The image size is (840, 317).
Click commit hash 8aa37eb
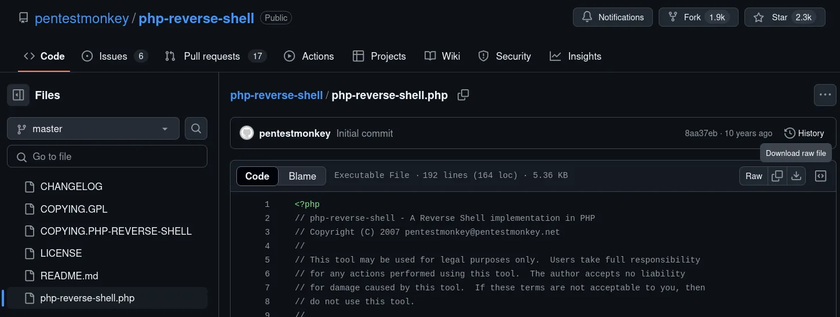702,133
